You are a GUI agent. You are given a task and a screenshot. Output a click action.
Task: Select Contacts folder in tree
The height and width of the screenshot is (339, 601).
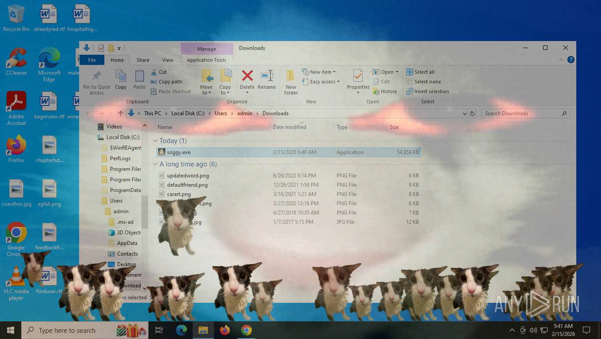pyautogui.click(x=127, y=254)
